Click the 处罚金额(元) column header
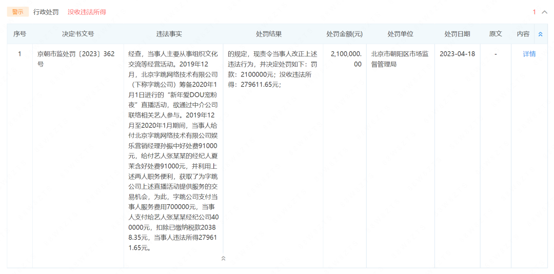 click(344, 34)
